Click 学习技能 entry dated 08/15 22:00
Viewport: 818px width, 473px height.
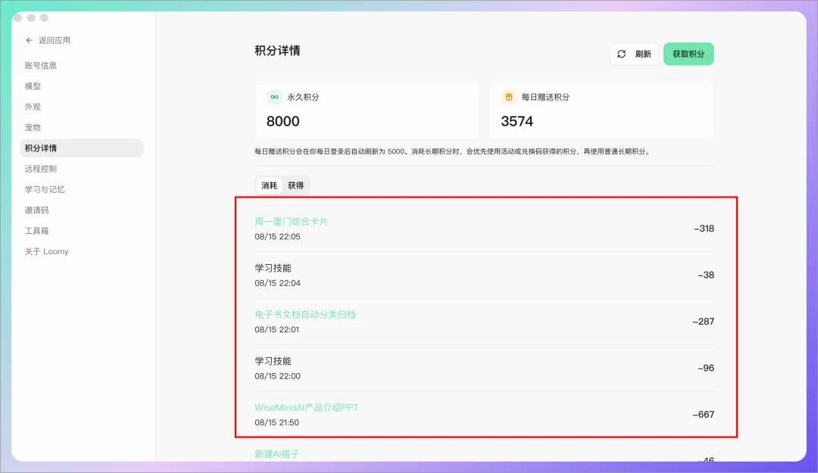click(273, 361)
